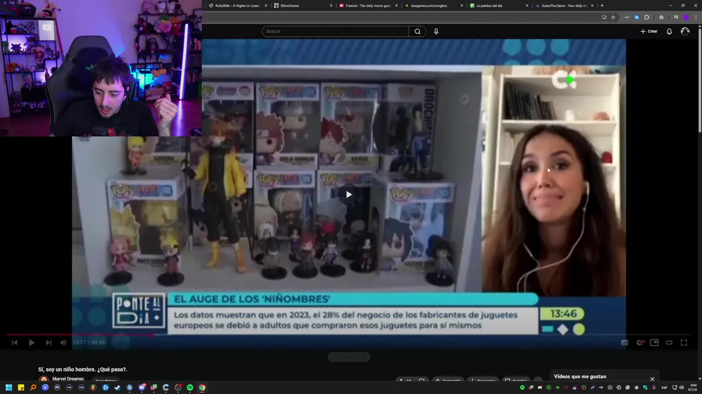Skip to the next video

coord(48,343)
